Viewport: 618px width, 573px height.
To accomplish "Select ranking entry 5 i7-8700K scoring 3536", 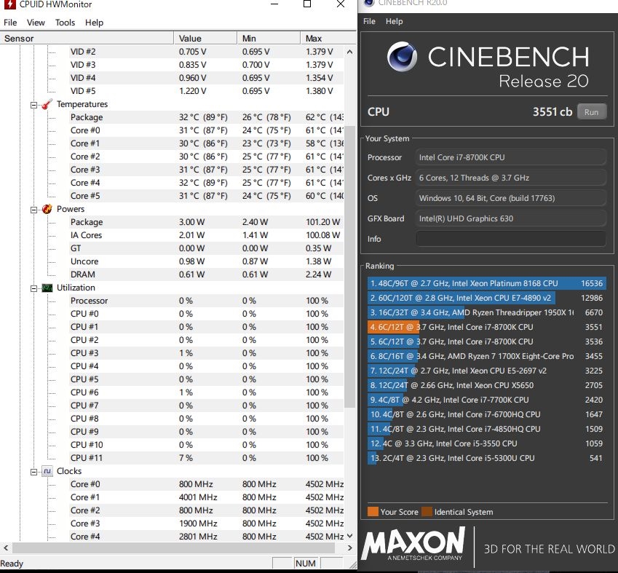I will click(x=487, y=341).
